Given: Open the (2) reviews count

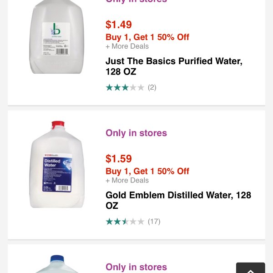Looking at the screenshot, I should (x=152, y=87).
